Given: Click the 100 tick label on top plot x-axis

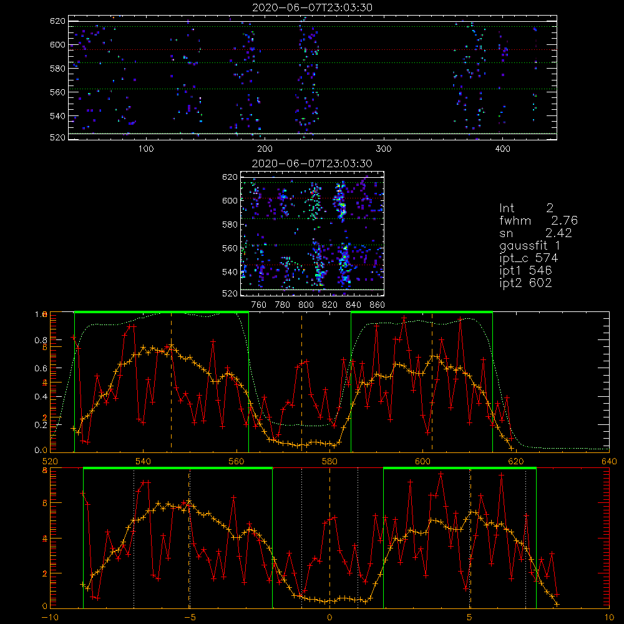Looking at the screenshot, I should point(145,149).
